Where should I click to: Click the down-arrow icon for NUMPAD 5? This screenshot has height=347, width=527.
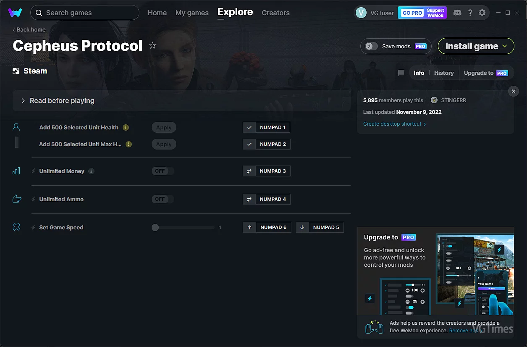click(302, 227)
